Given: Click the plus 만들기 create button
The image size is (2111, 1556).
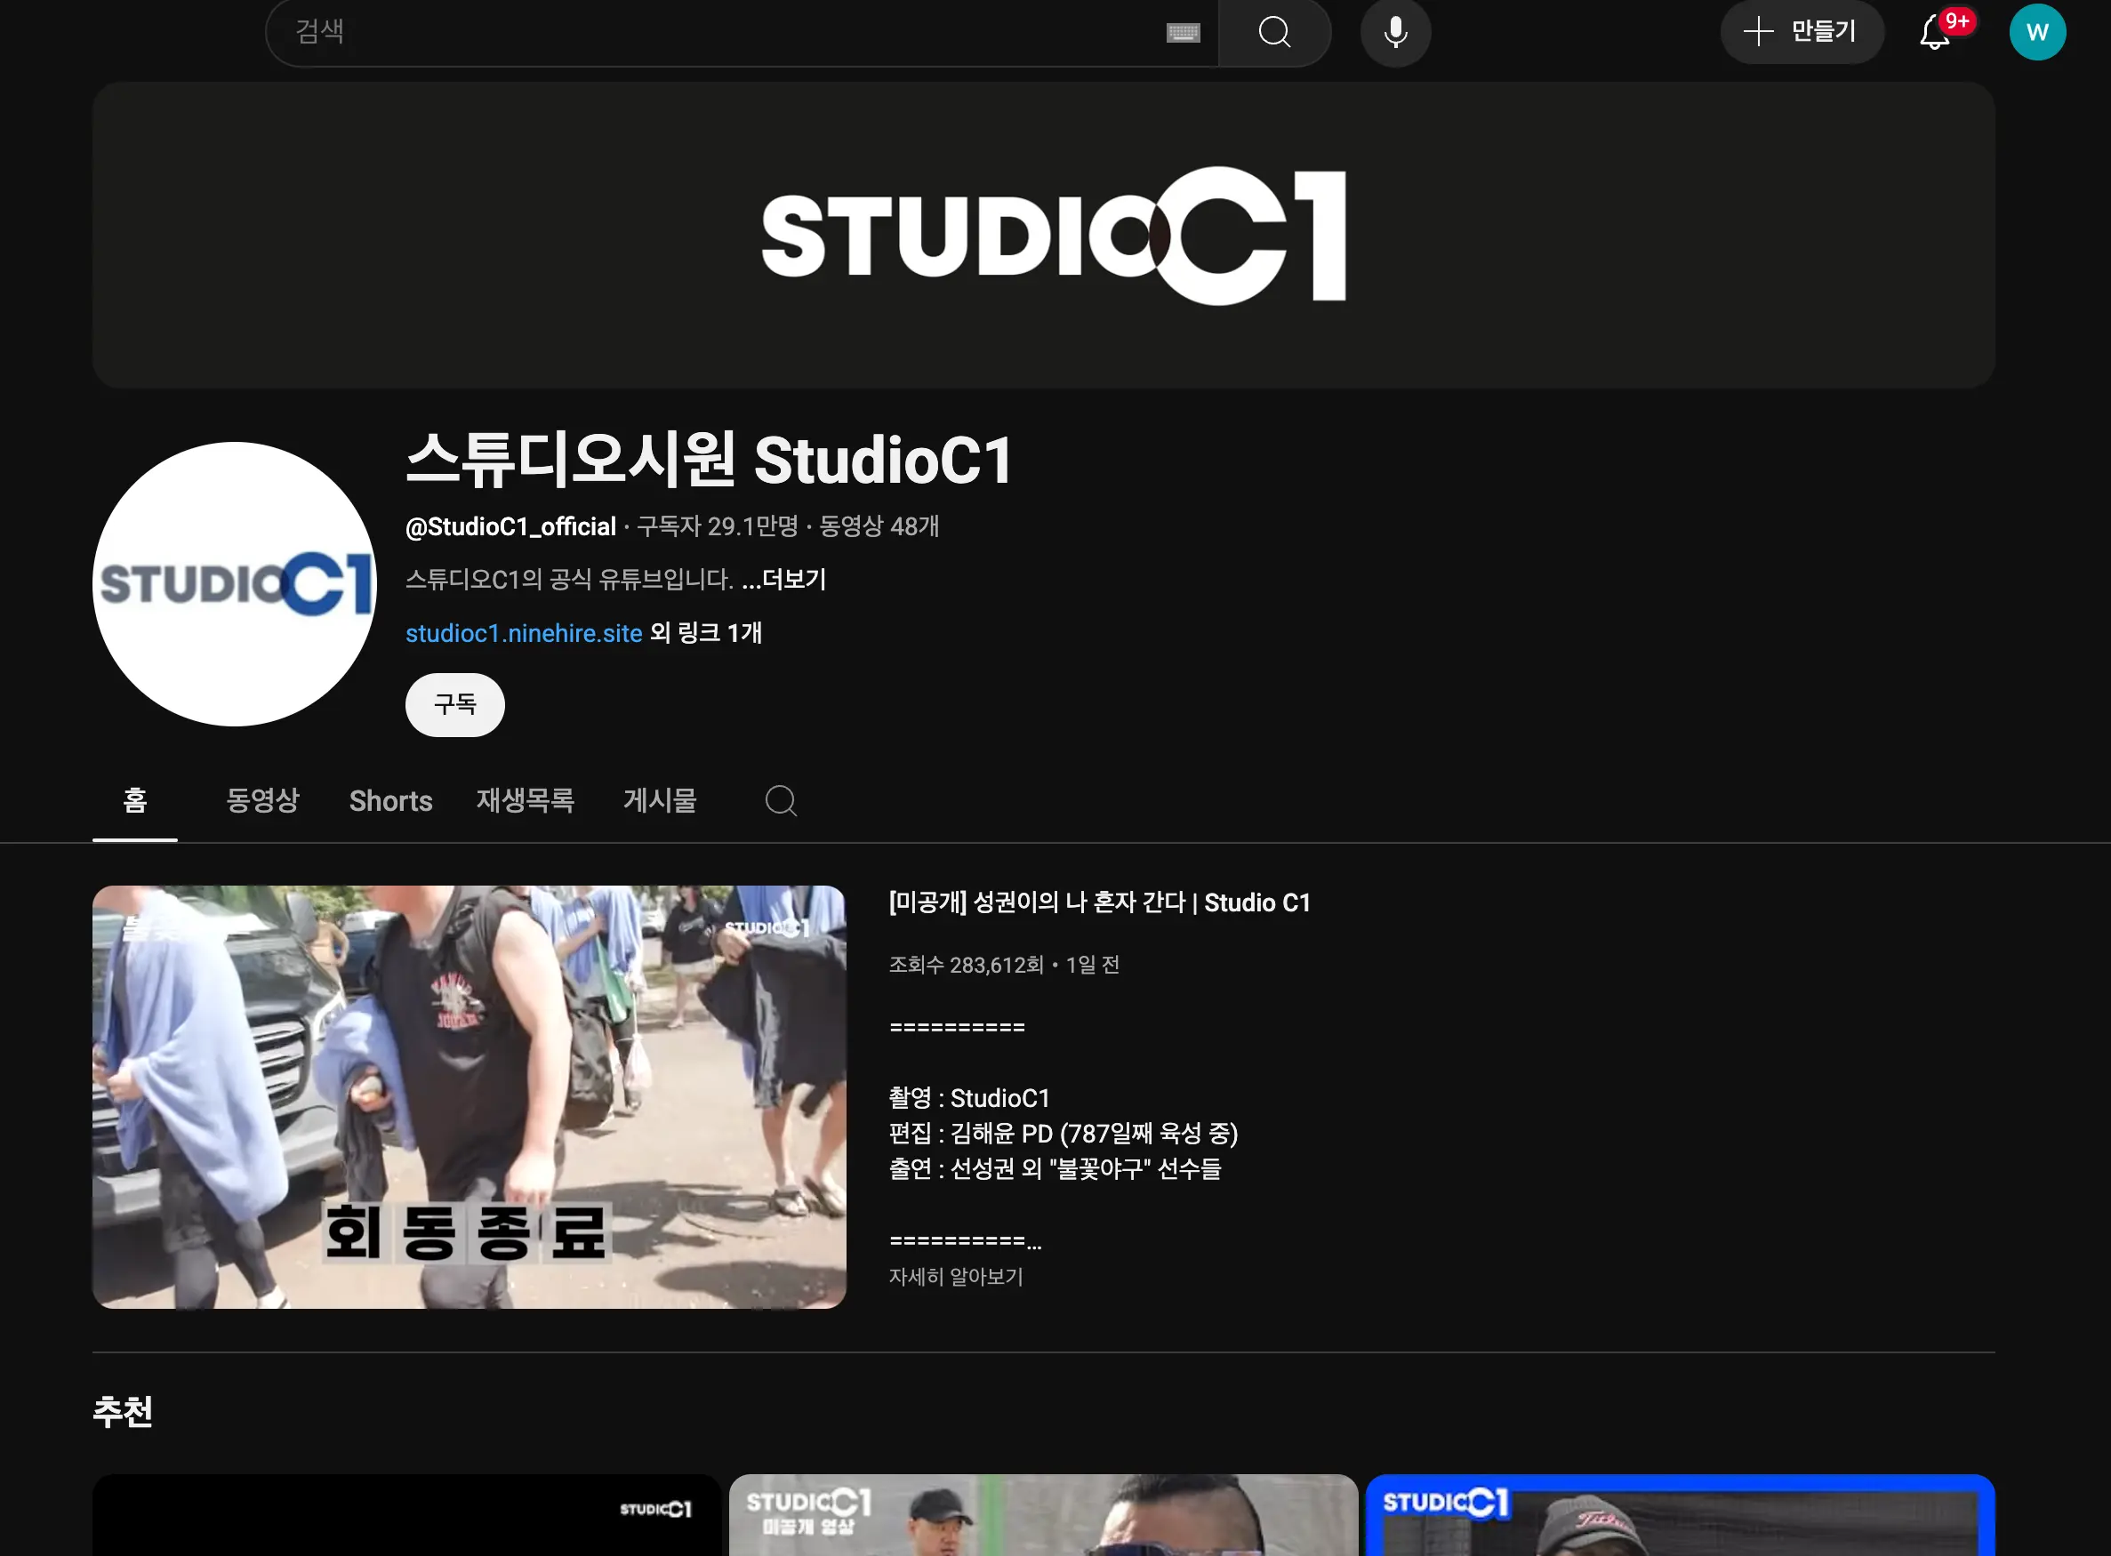Looking at the screenshot, I should click(x=1801, y=32).
